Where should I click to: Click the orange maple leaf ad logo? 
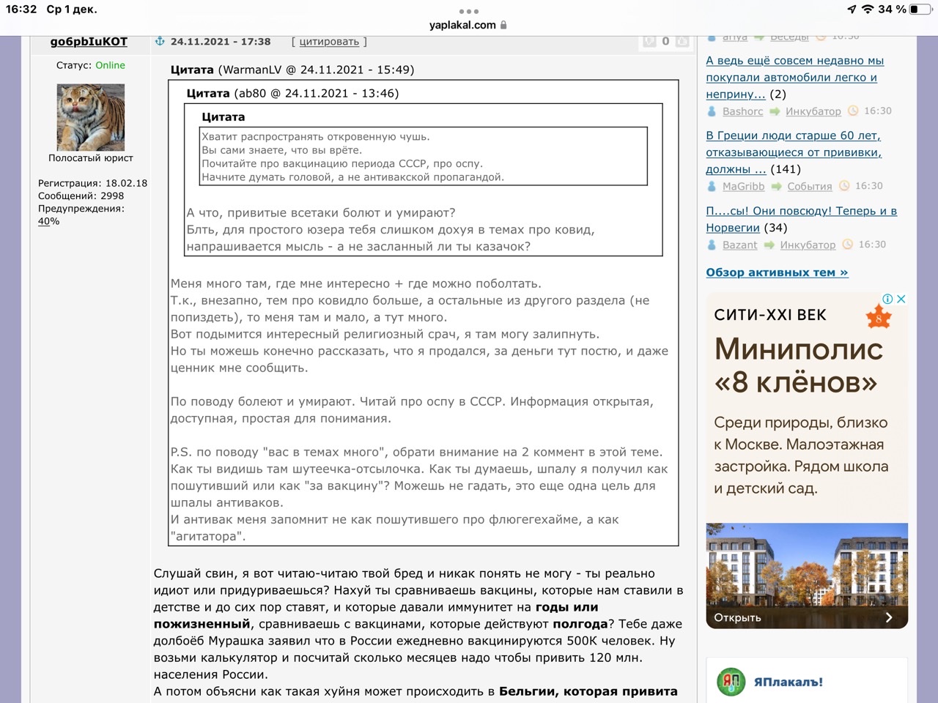click(879, 317)
